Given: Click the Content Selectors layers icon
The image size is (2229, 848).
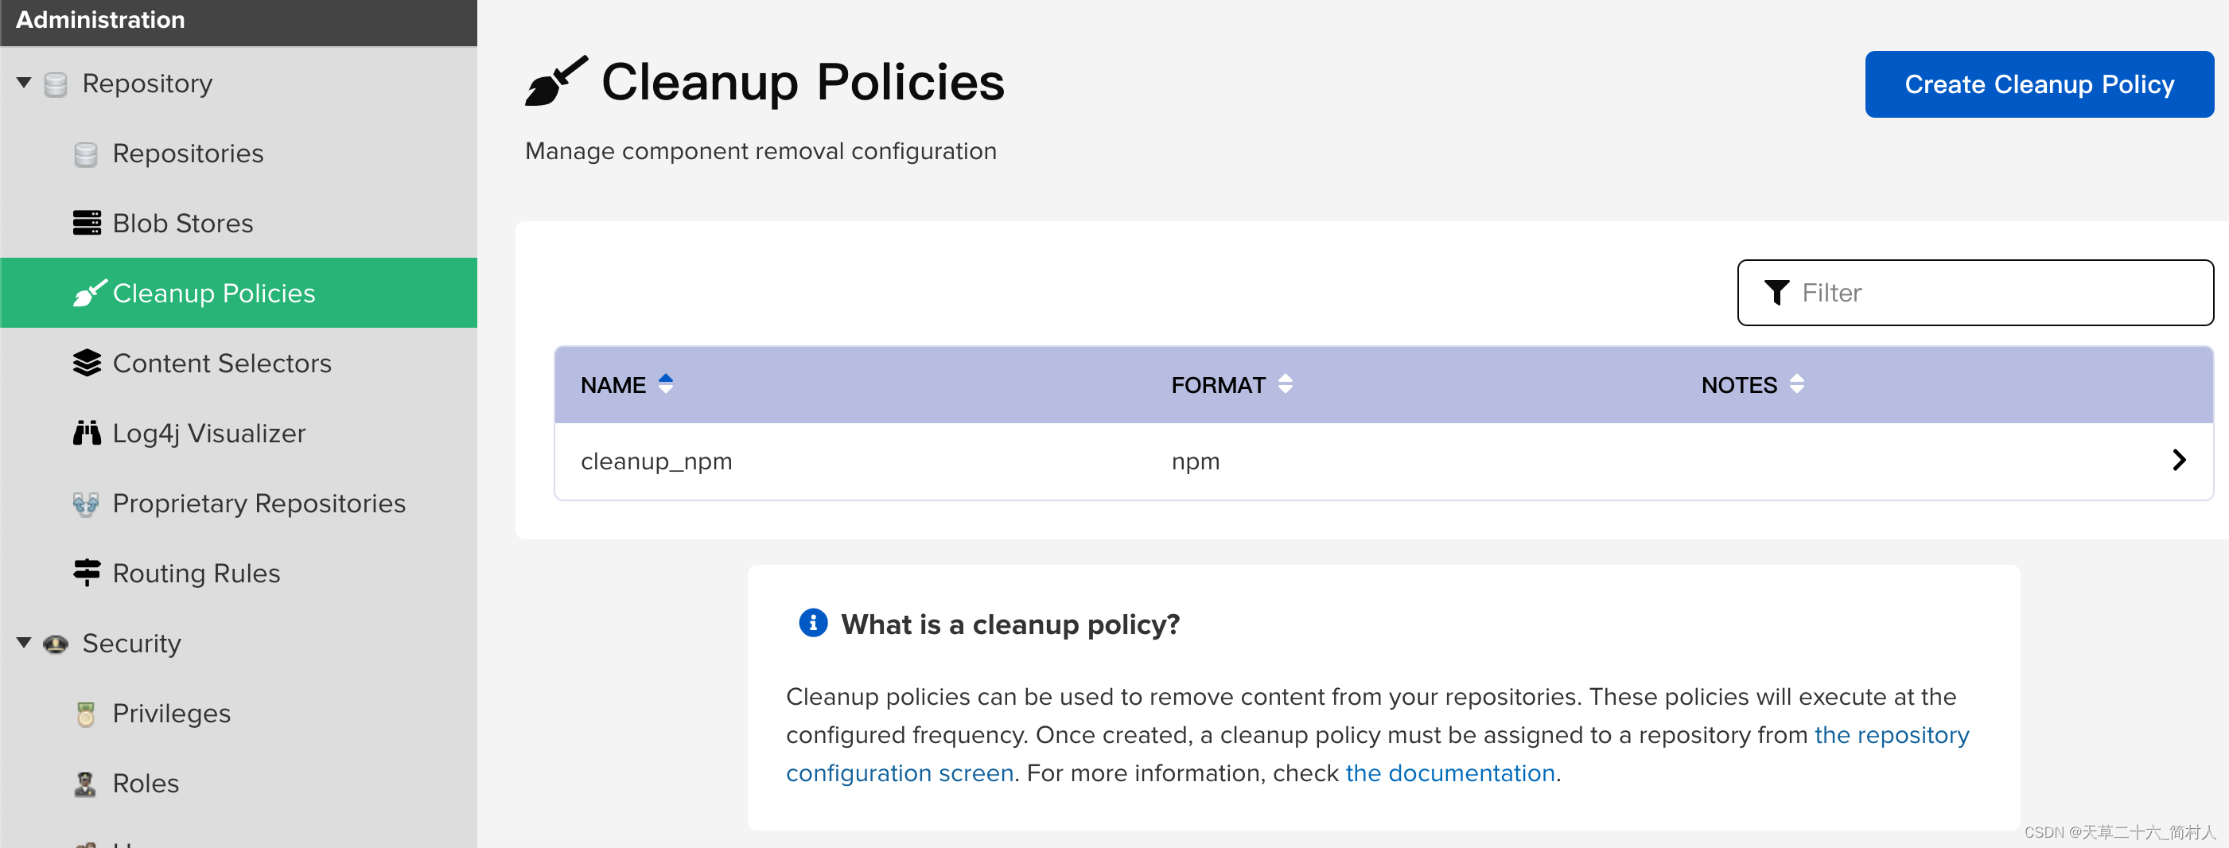Looking at the screenshot, I should 87,364.
